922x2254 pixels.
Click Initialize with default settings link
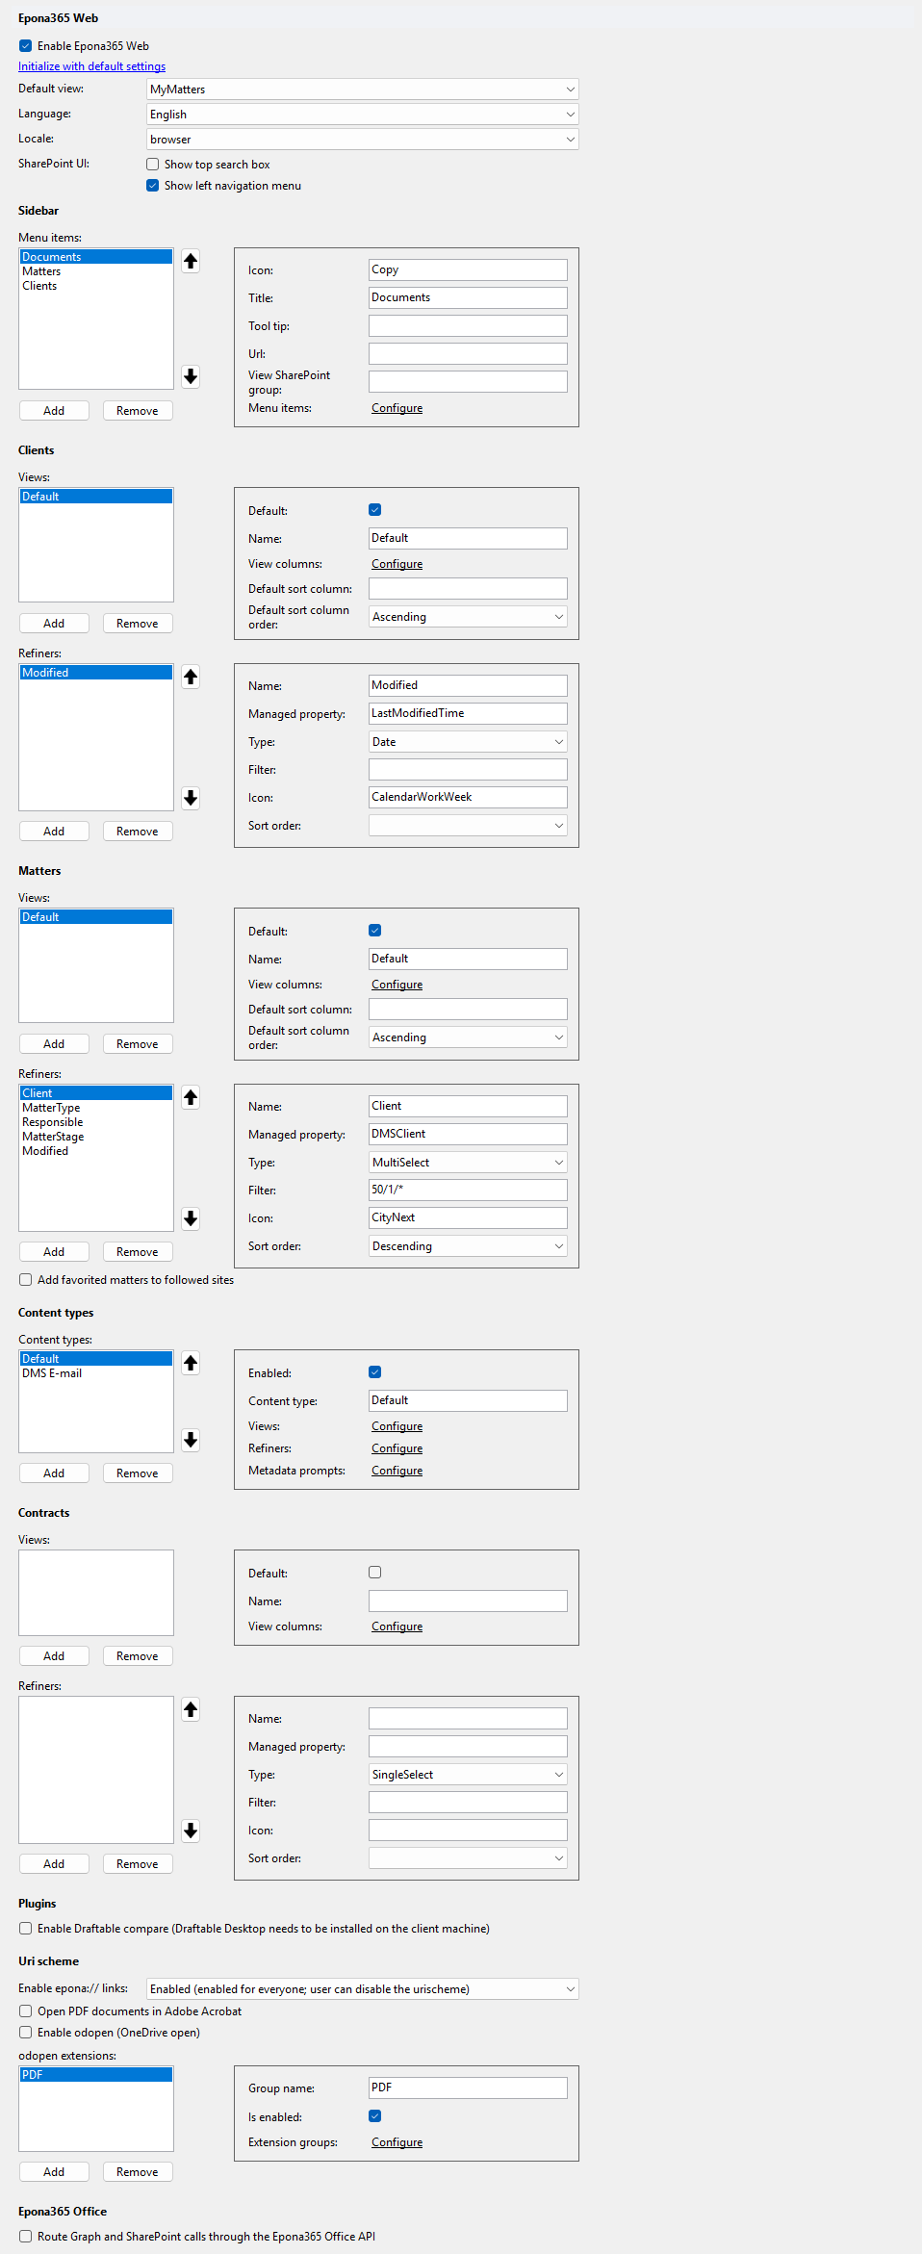click(91, 66)
